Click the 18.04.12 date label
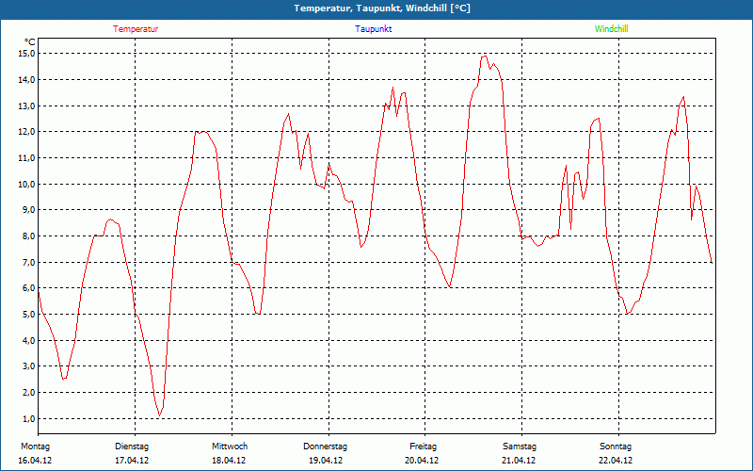The height and width of the screenshot is (471, 753). tap(229, 461)
